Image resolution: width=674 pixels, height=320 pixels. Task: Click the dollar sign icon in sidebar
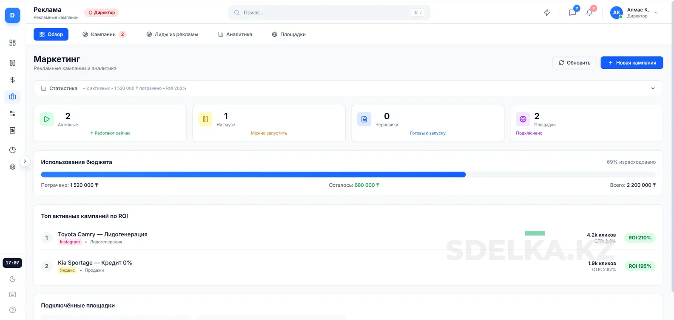click(x=12, y=80)
